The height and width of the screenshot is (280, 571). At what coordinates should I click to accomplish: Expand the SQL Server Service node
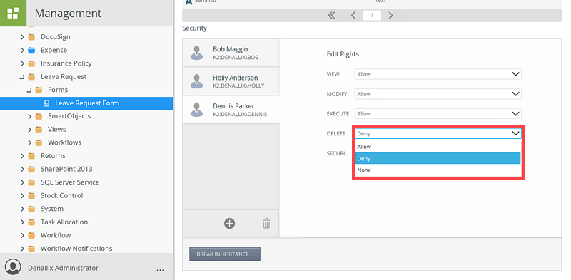tap(22, 182)
